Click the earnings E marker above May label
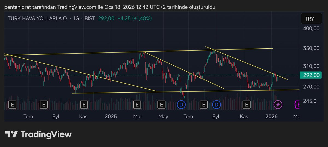 162,104
